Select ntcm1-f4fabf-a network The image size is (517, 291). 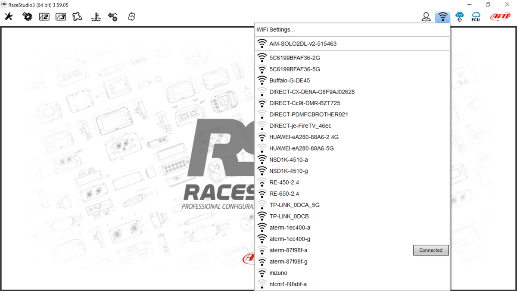352,284
